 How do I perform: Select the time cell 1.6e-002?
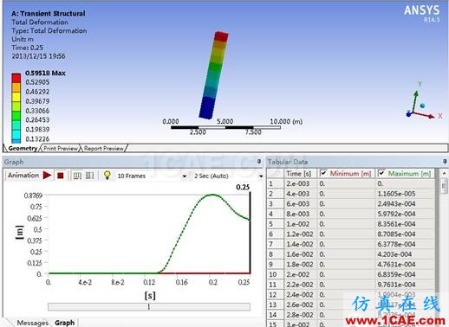300,254
